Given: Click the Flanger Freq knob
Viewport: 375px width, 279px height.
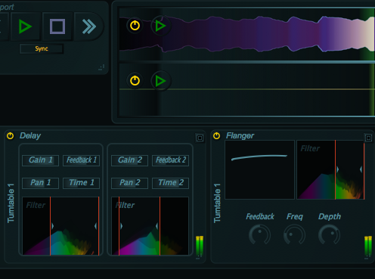Looking at the screenshot, I should [294, 235].
